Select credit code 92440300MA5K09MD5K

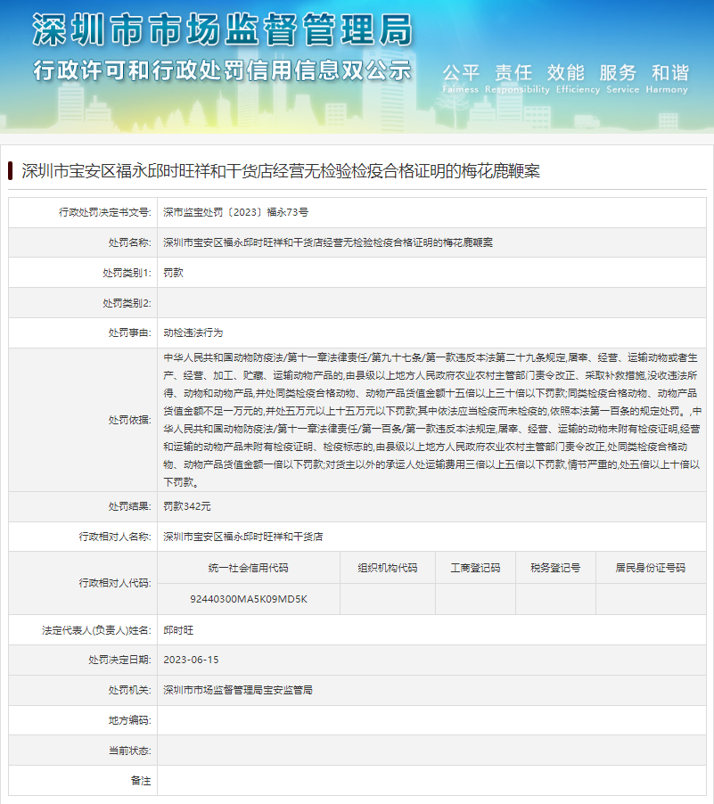point(248,599)
